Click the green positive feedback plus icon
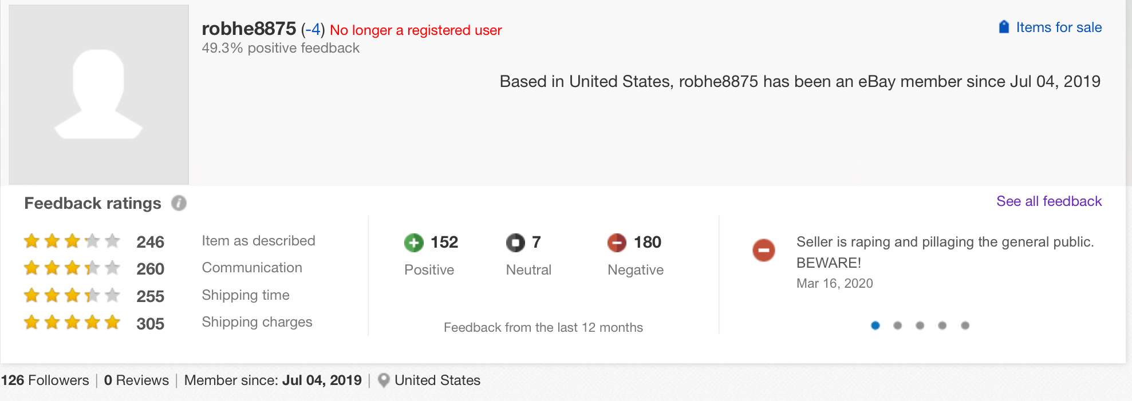Image resolution: width=1132 pixels, height=401 pixels. (413, 243)
